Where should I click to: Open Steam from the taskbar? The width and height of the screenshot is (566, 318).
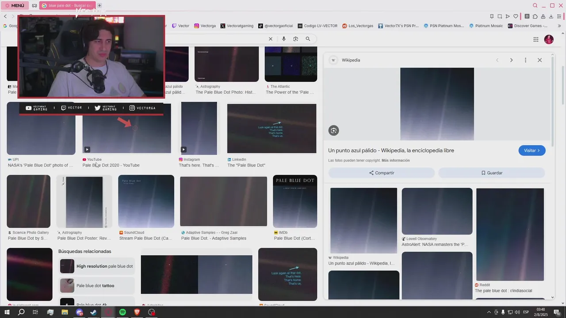tap(93, 312)
